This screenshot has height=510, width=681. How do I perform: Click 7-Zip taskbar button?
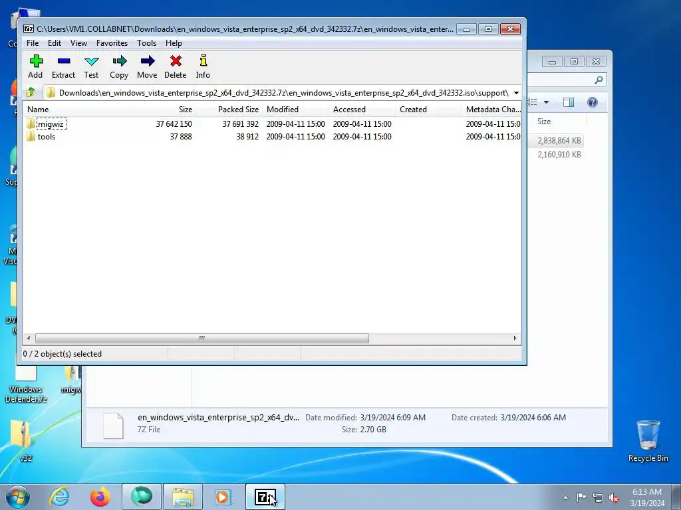(x=265, y=497)
